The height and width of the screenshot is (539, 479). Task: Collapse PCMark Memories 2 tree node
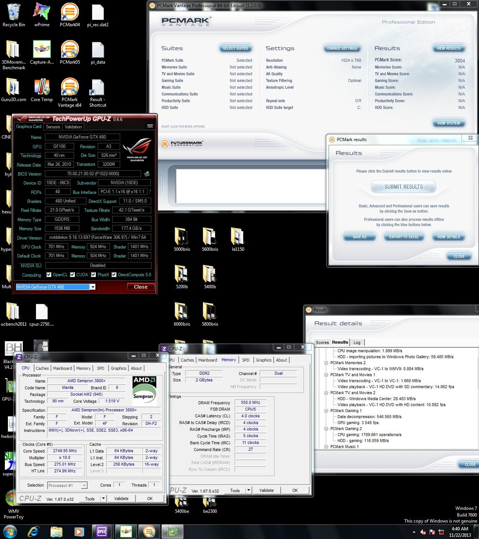326,363
